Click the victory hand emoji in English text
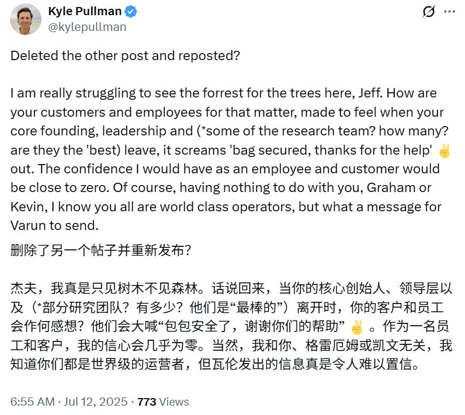 [x=445, y=151]
